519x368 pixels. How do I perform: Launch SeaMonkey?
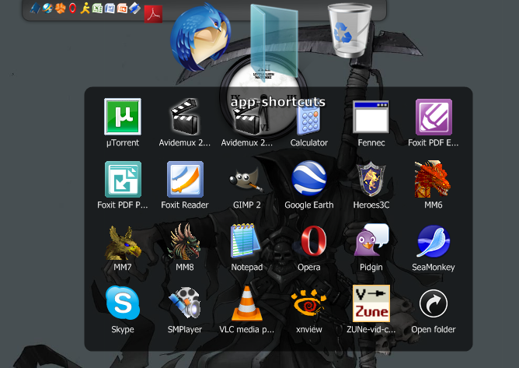[x=434, y=241]
